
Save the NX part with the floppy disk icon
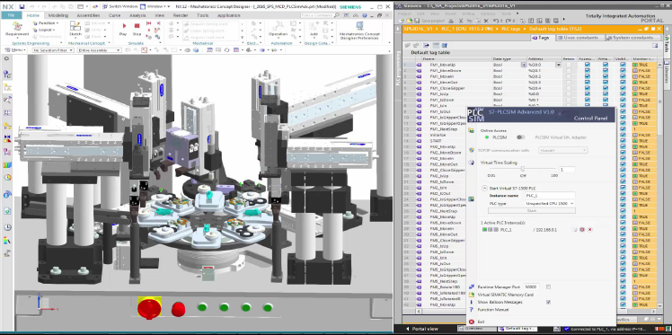coord(22,6)
